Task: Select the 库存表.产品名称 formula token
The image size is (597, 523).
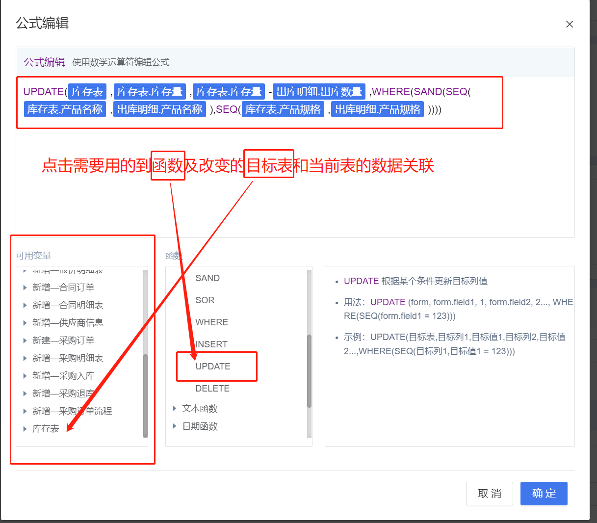Action: point(65,109)
